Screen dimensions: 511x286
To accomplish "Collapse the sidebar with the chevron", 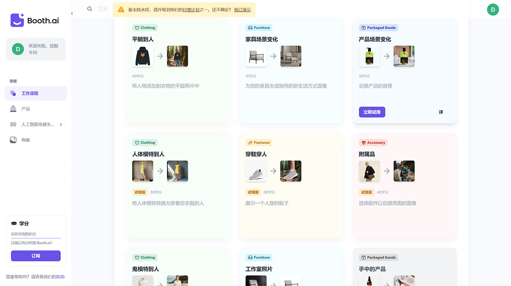I will pos(72,13).
